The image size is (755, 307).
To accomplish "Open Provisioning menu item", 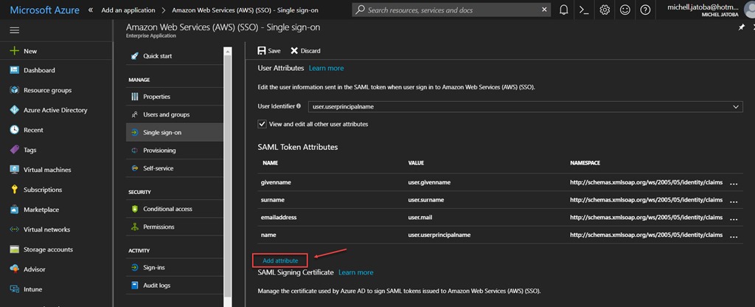I will tap(174, 151).
